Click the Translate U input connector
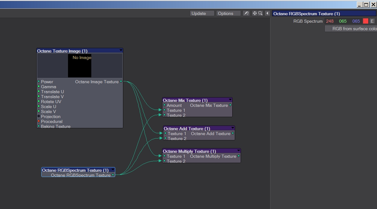 39,91
